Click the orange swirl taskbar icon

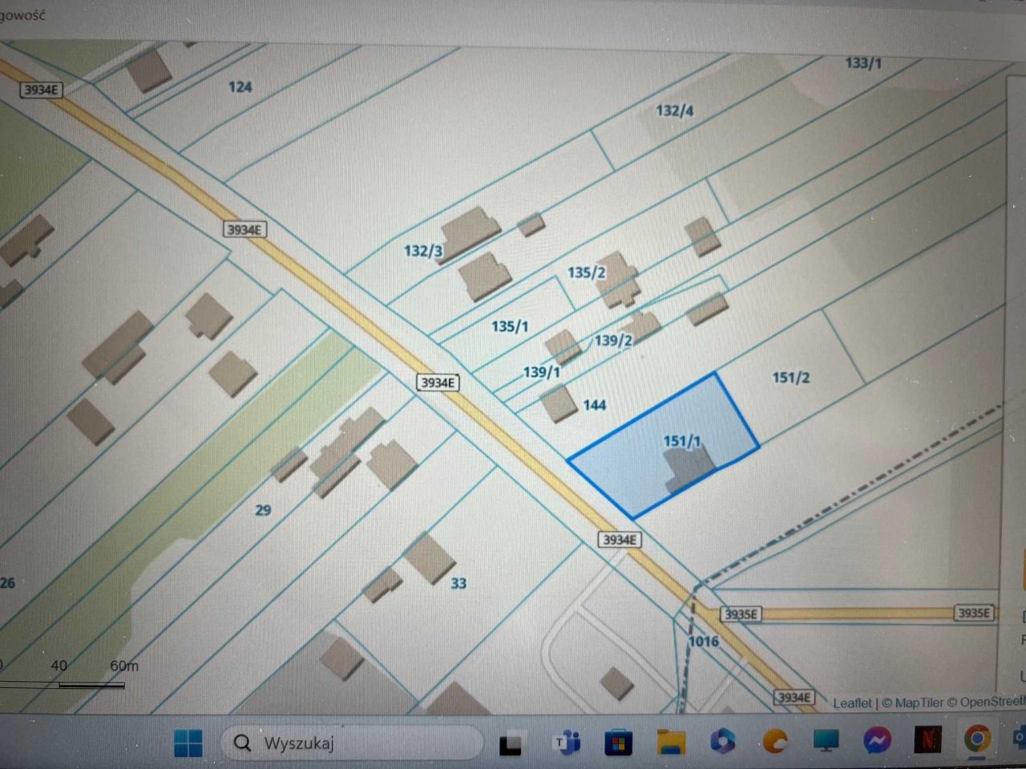[774, 741]
